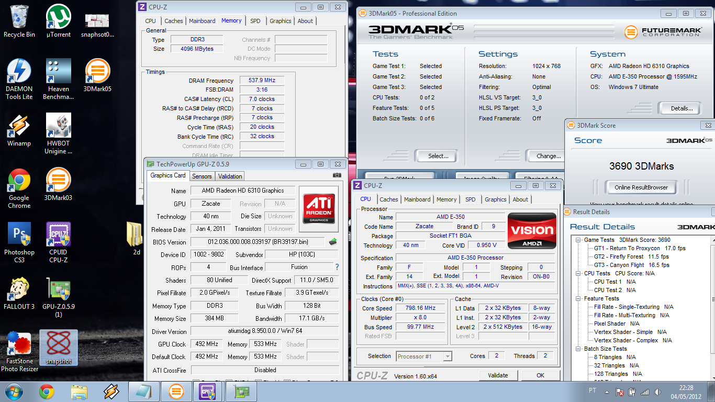715x402 pixels.
Task: Click the PT language indicator in the tray
Action: coord(593,391)
